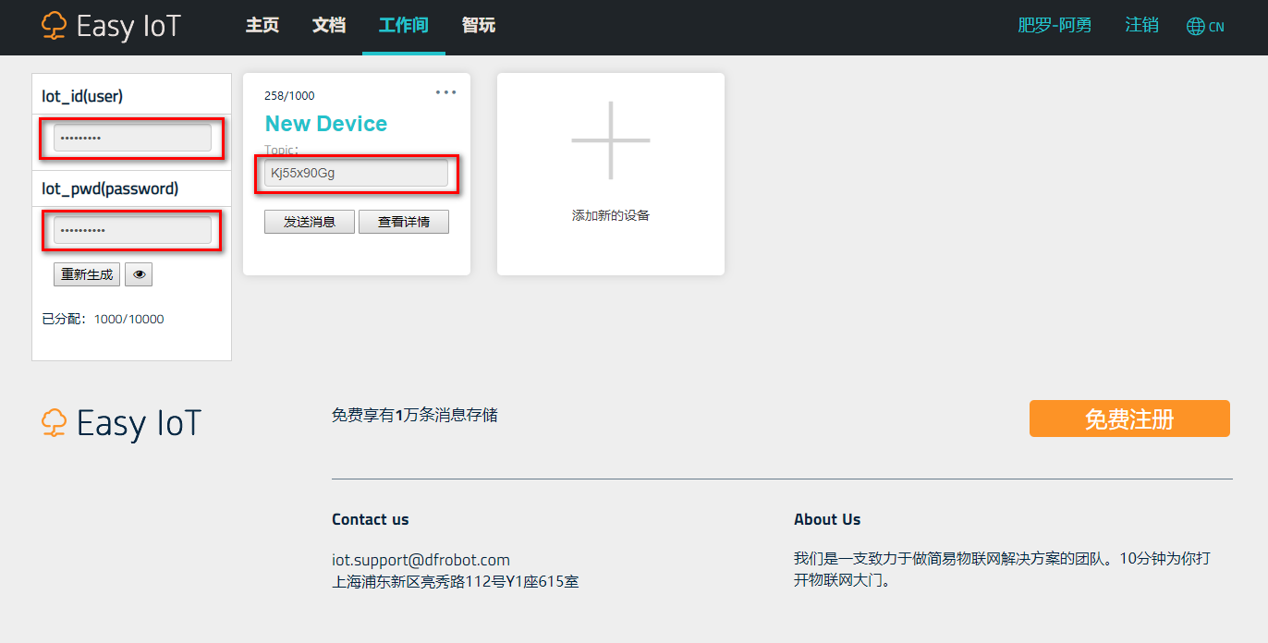The width and height of the screenshot is (1268, 643).
Task: Click the Iot_id(user) label
Action: coord(82,96)
